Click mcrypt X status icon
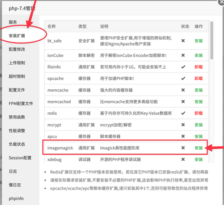The image size is (224, 205). click(x=183, y=125)
